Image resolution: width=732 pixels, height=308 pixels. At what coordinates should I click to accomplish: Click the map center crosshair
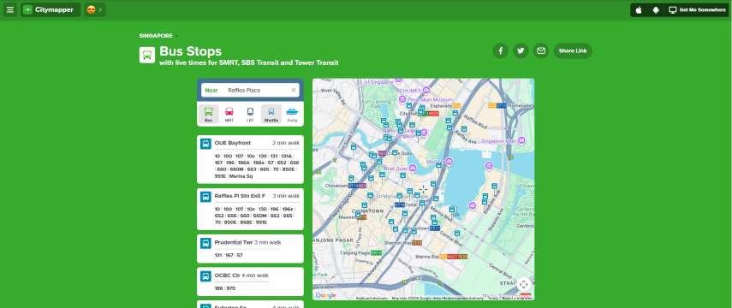pyautogui.click(x=423, y=189)
